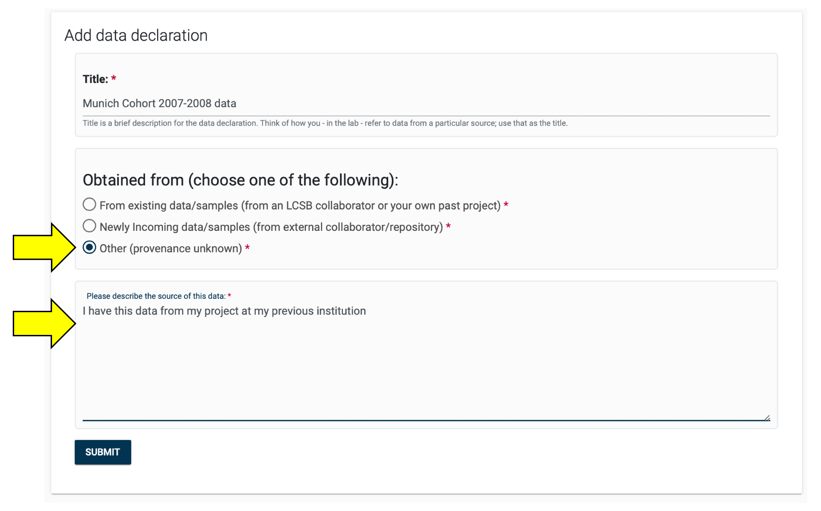The width and height of the screenshot is (821, 511).
Task: Choose the "Newly Incoming data/samples" radio button
Action: click(89, 226)
